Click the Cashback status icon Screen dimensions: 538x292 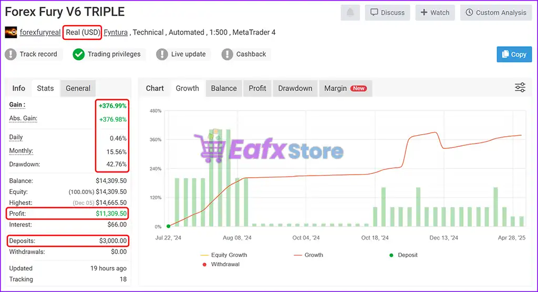pyautogui.click(x=227, y=54)
